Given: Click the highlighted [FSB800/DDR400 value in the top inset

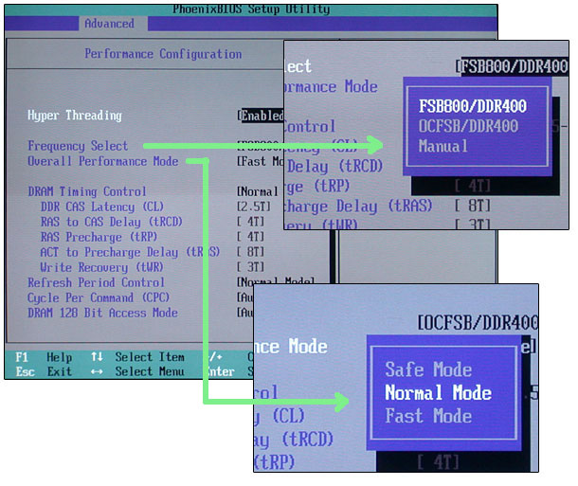Looking at the screenshot, I should coord(512,66).
